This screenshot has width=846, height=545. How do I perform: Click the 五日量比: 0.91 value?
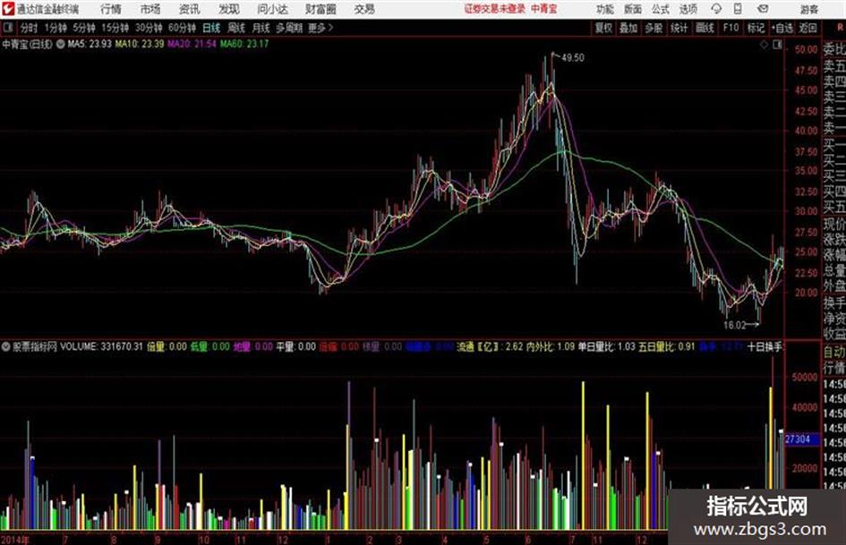click(x=667, y=346)
